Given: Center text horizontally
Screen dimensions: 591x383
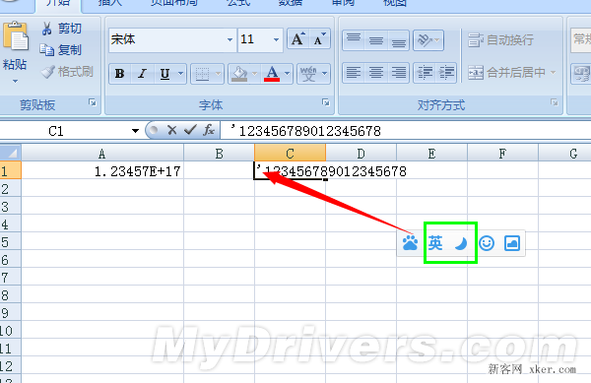Looking at the screenshot, I should tap(376, 72).
